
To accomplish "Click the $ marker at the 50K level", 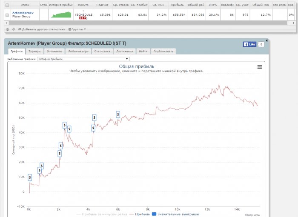I will click(x=94, y=117).
